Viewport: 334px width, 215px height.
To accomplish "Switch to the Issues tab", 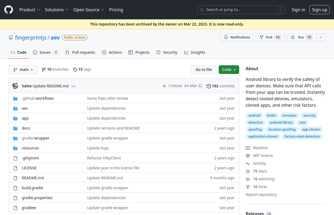I will pos(46,52).
